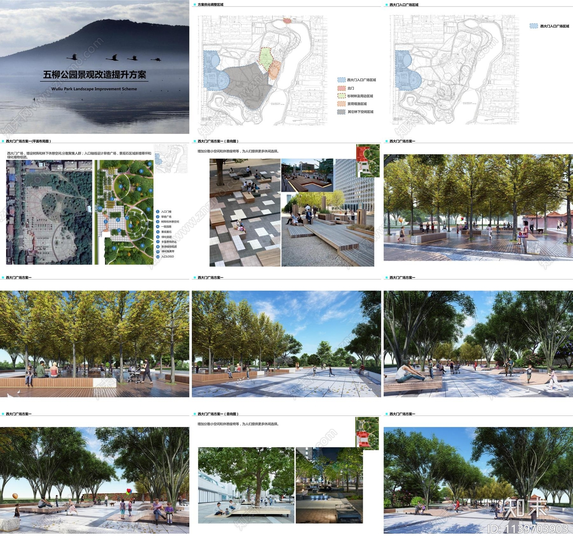Viewport: 573px width, 543px height.
Task: Select the legend text 一级园路
Action: tap(166, 227)
